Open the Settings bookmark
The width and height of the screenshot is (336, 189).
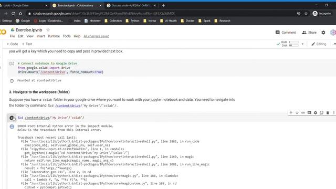[6, 21]
